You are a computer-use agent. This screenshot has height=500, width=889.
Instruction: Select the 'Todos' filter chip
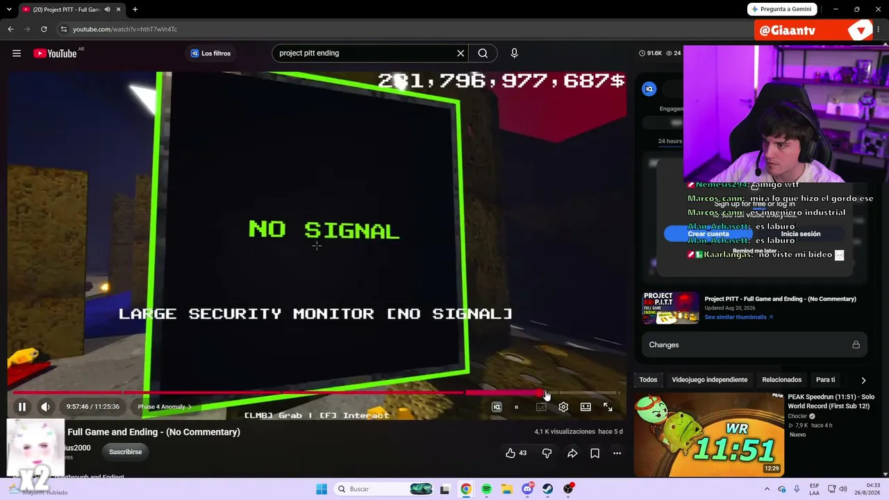(648, 380)
